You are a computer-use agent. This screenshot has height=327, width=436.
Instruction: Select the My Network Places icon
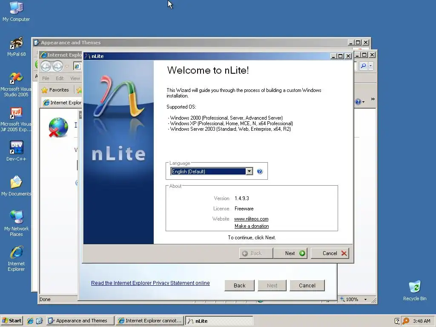16,223
